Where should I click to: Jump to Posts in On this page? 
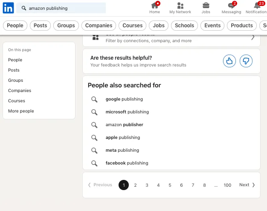[x=14, y=70]
